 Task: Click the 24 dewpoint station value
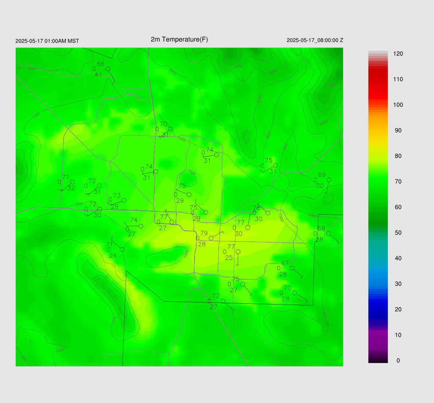coord(113,255)
